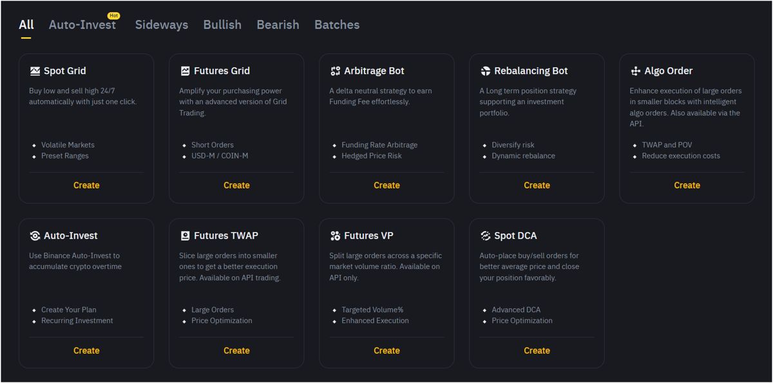Create a Spot Grid bot

pos(86,185)
